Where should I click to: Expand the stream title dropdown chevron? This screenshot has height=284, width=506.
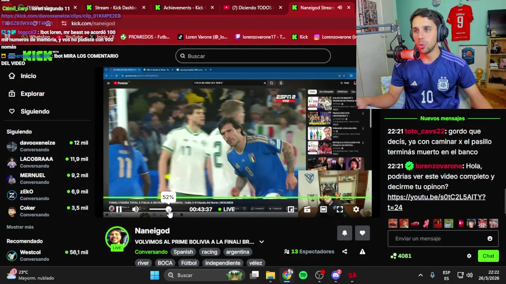coord(261,242)
